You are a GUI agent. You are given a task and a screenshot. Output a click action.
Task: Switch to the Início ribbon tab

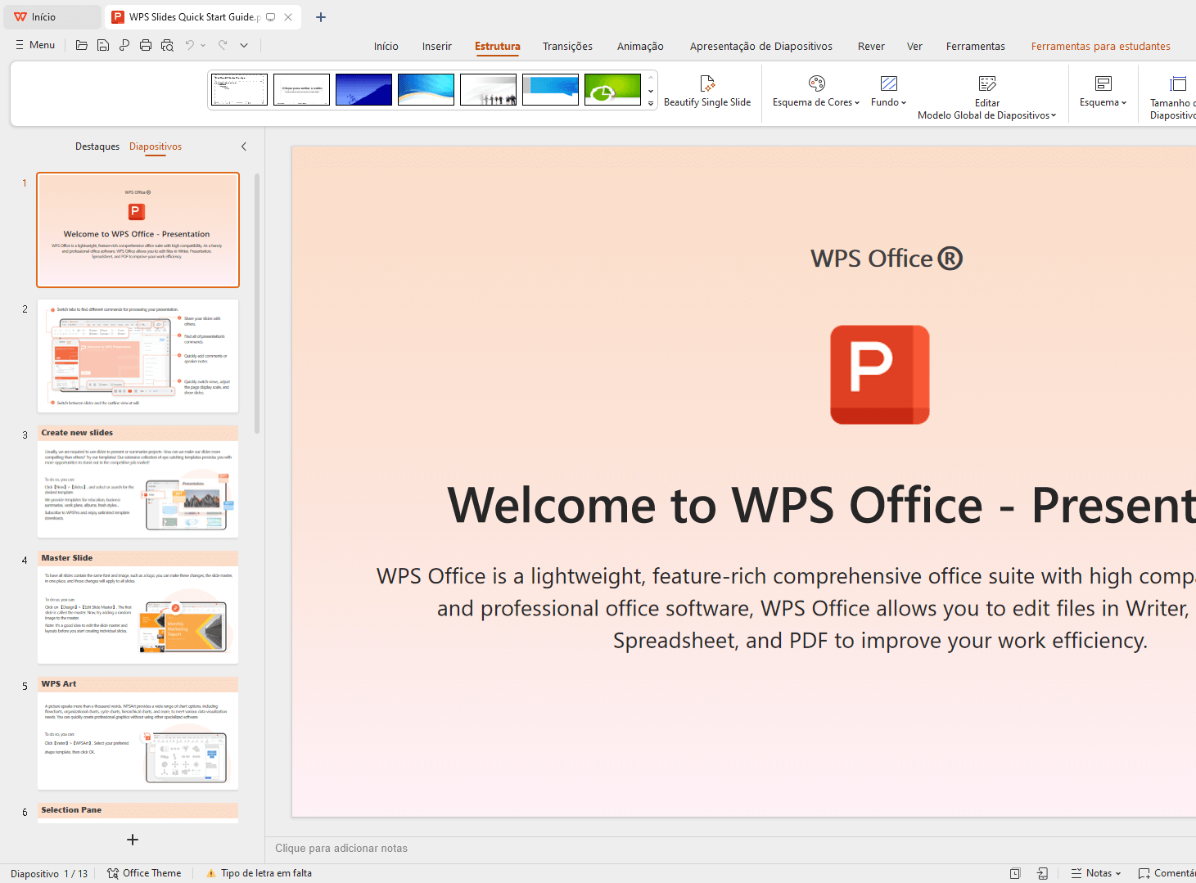point(386,46)
